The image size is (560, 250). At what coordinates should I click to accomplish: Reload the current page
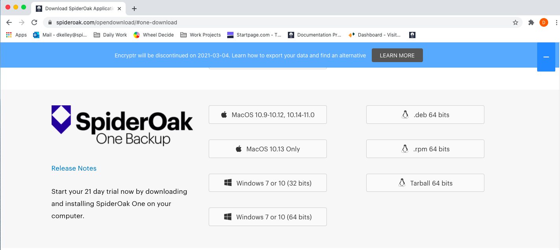34,22
